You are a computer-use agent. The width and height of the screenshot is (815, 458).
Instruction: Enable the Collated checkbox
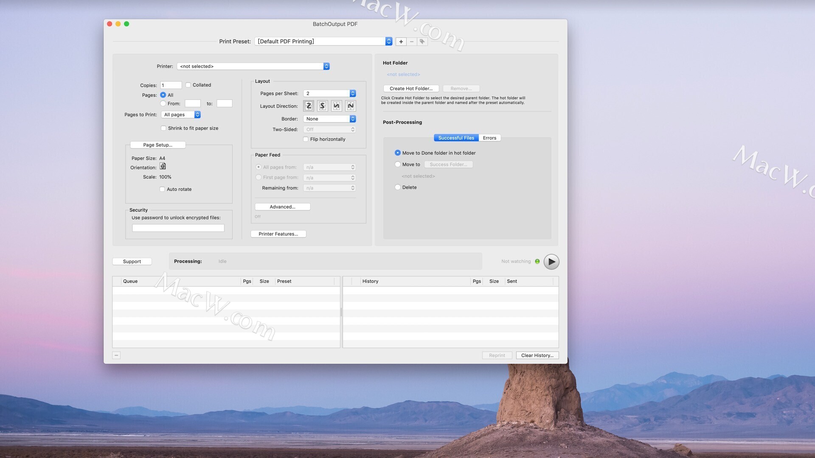(x=188, y=85)
